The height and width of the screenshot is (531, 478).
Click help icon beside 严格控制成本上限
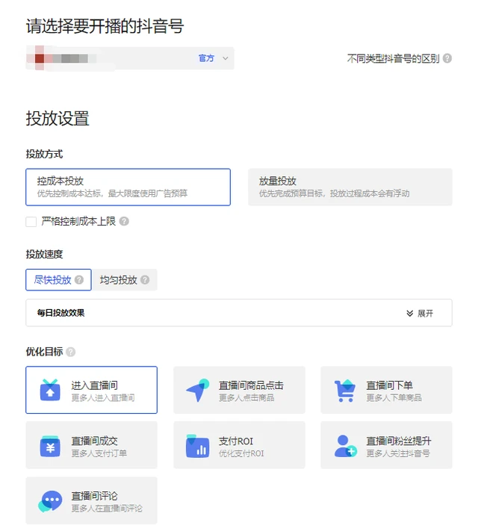(x=124, y=221)
